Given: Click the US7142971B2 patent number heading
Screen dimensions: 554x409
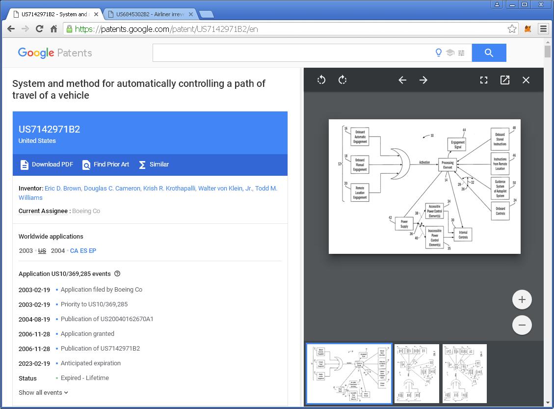Looking at the screenshot, I should pos(49,130).
